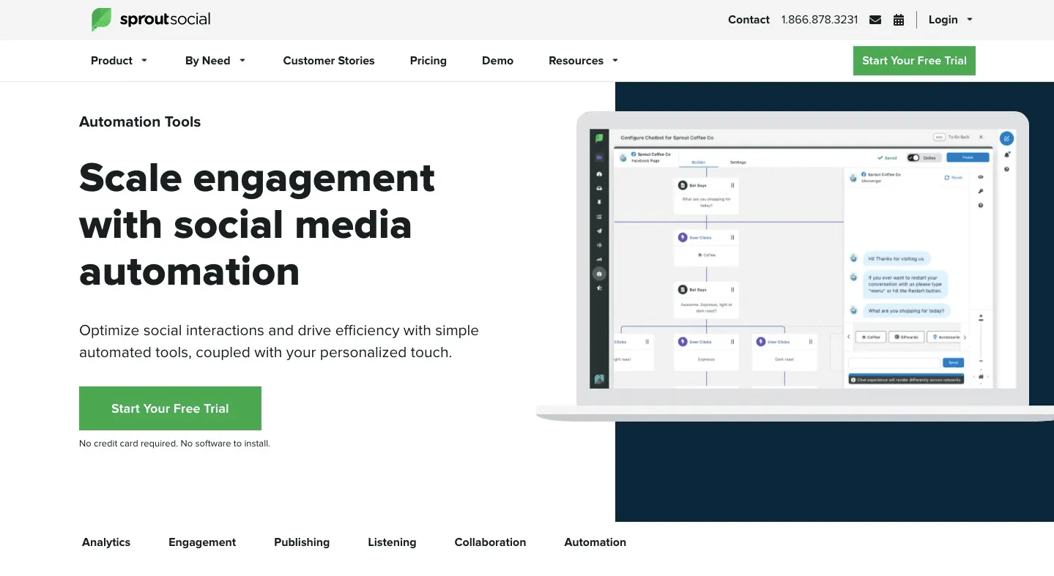Open the Listening tab
The image size is (1054, 576).
392,542
